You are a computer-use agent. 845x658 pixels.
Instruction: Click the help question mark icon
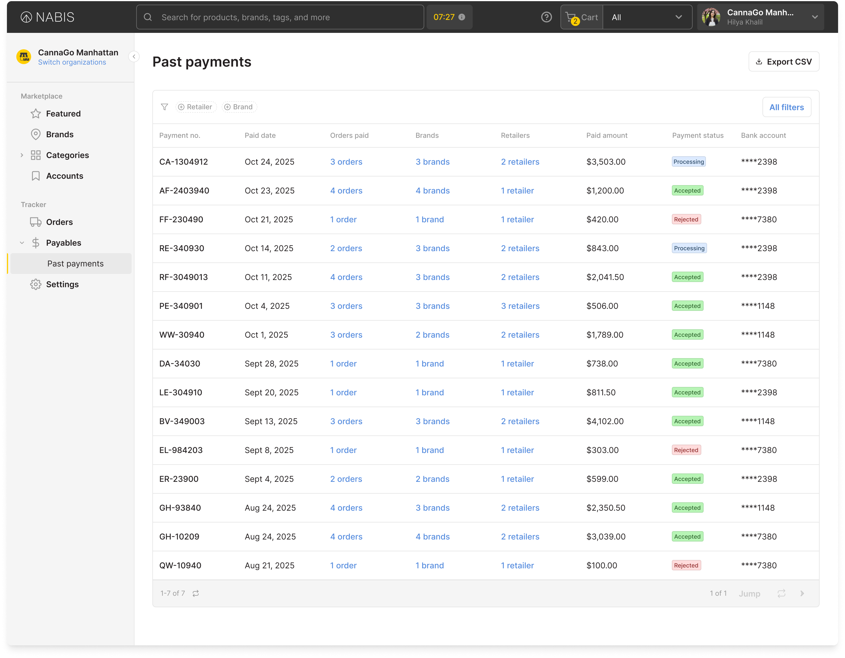pyautogui.click(x=546, y=17)
